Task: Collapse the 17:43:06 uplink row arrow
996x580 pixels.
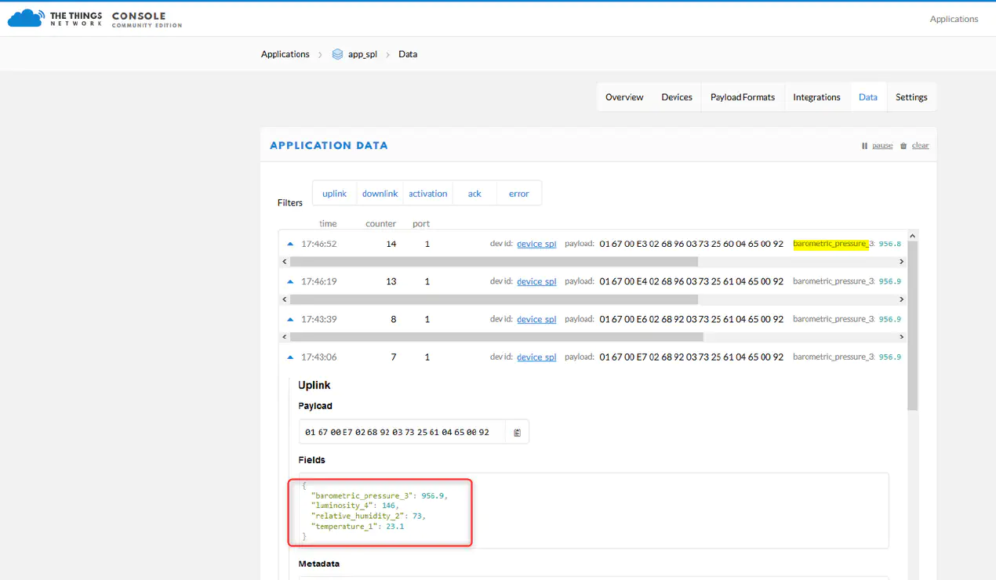Action: [290, 357]
